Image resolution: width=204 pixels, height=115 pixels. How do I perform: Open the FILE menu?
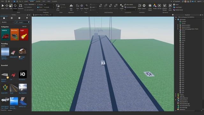(x=2, y=1)
